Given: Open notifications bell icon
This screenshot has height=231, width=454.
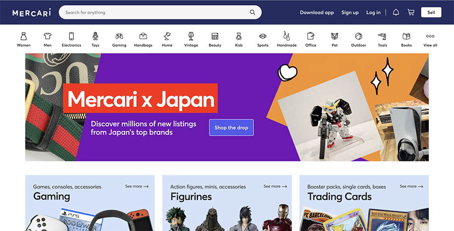Looking at the screenshot, I should coord(396,12).
